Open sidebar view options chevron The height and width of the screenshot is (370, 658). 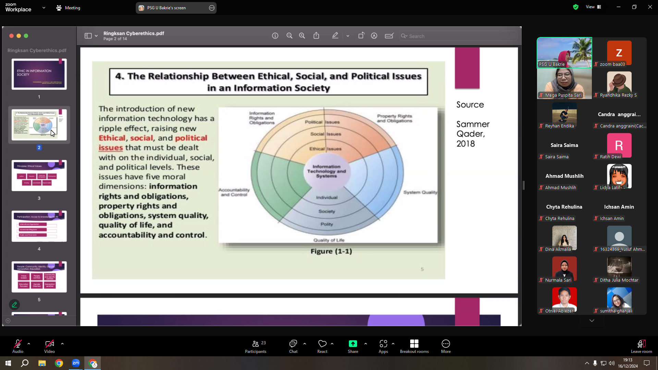(x=96, y=36)
